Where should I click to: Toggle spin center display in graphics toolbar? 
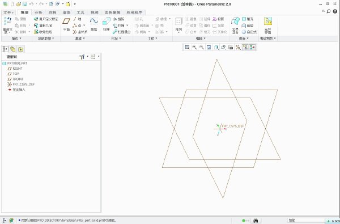(x=252, y=47)
